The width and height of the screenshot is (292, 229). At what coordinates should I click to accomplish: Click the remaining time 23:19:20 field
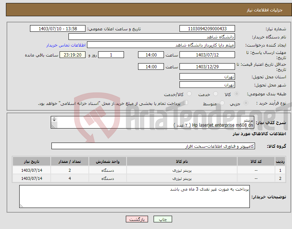click(x=73, y=55)
